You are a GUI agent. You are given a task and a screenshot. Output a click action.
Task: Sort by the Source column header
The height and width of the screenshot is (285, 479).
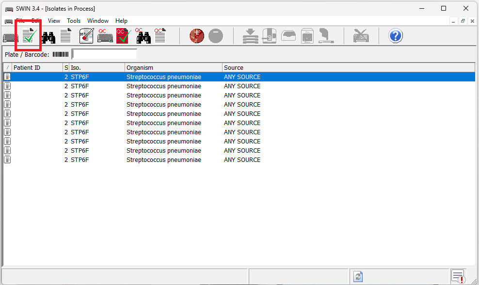click(x=349, y=67)
